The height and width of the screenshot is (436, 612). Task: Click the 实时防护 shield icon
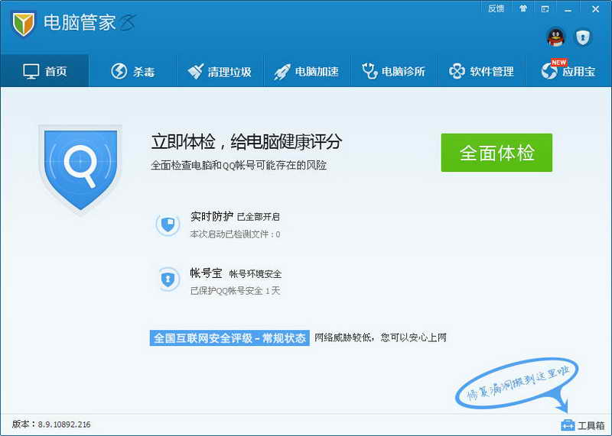pyautogui.click(x=168, y=224)
